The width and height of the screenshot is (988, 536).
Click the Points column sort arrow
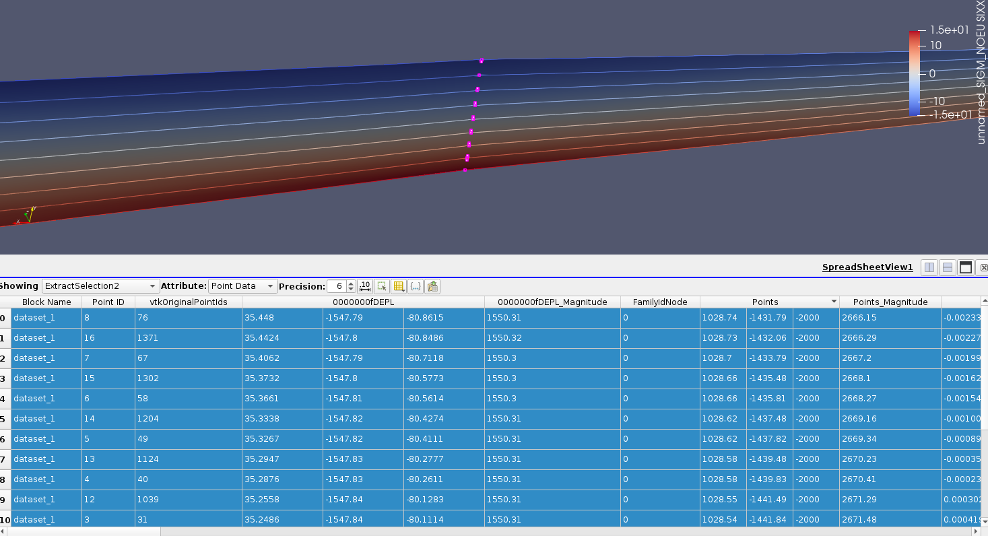coord(834,302)
